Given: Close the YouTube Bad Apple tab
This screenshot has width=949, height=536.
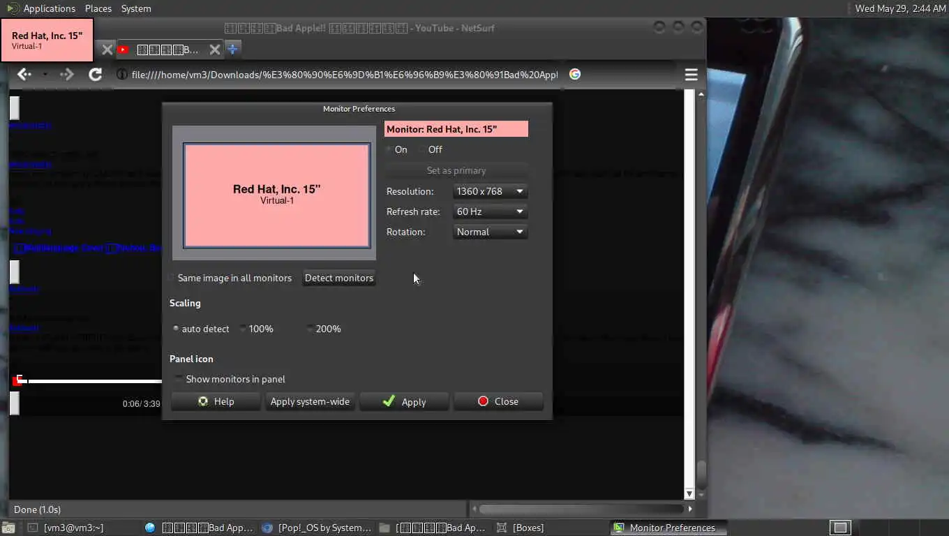Looking at the screenshot, I should pos(215,50).
